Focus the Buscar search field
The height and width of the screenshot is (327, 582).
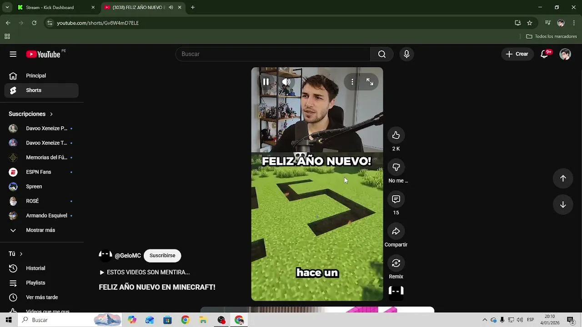point(273,54)
